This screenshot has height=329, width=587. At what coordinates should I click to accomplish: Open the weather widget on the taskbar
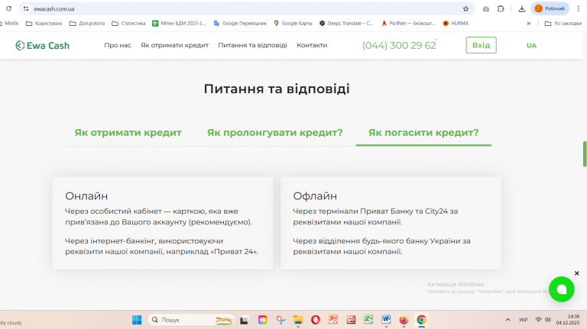[x=11, y=322]
